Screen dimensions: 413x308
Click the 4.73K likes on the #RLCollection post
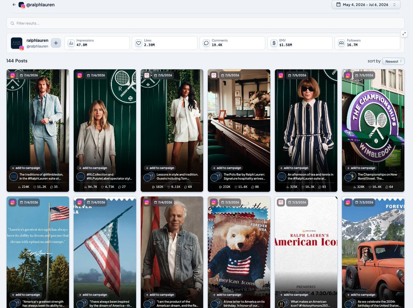click(107, 187)
